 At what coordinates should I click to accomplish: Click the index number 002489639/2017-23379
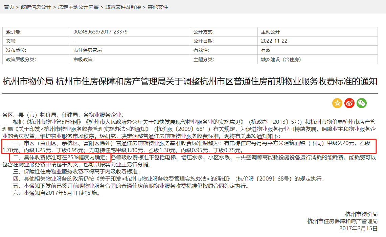100,32
